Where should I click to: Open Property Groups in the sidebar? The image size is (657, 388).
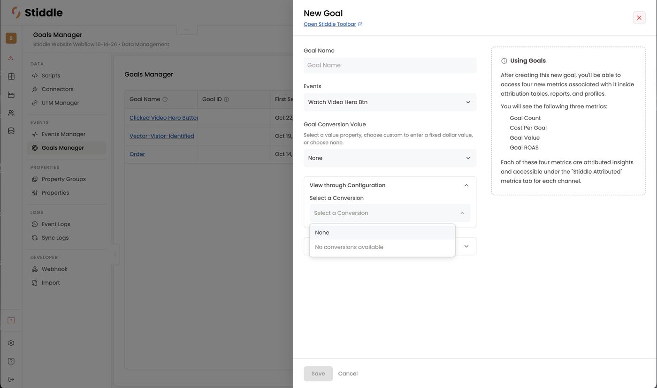point(67,179)
